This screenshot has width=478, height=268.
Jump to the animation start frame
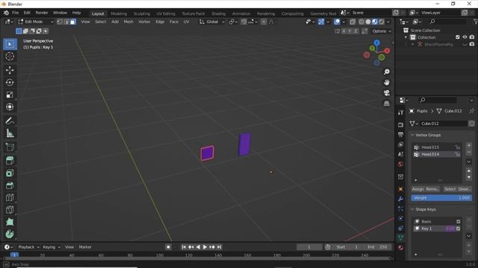tap(184, 247)
